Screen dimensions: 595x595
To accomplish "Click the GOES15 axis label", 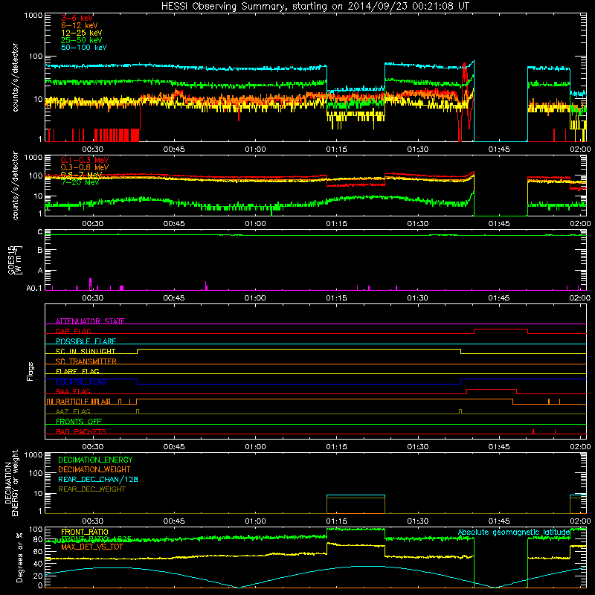I will coord(14,260).
